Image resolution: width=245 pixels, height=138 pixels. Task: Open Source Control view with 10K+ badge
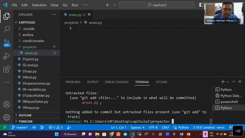click(x=7, y=43)
